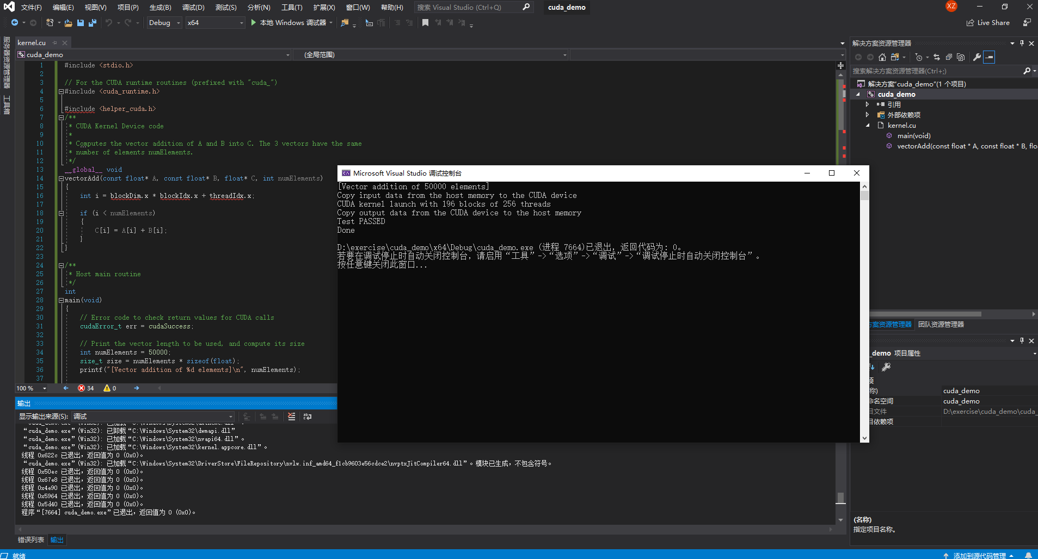Click the Live Share button
This screenshot has width=1038, height=559.
(x=988, y=23)
